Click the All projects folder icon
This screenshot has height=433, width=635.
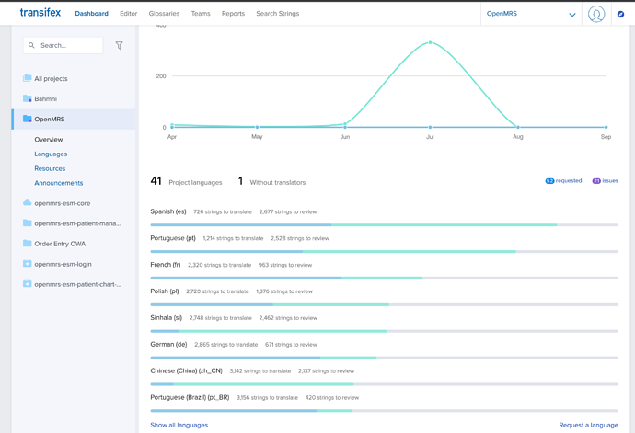point(27,78)
